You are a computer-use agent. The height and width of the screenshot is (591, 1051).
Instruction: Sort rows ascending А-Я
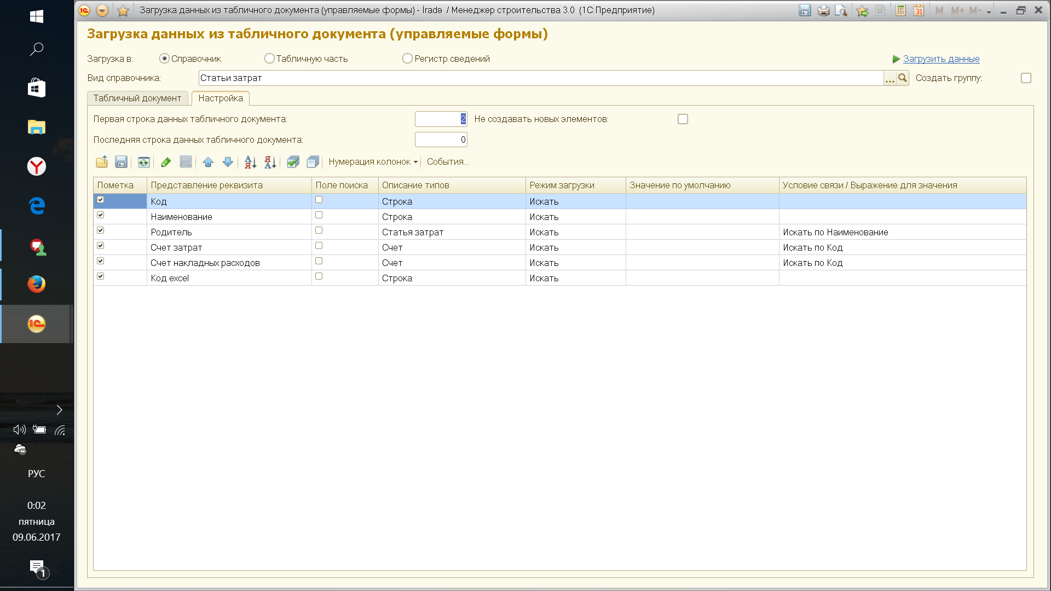click(x=250, y=162)
